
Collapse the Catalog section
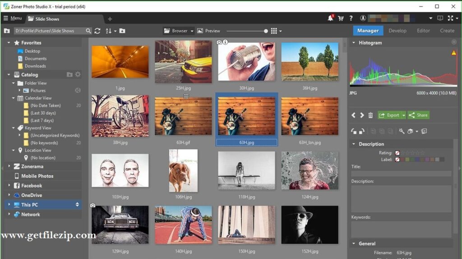(9, 75)
